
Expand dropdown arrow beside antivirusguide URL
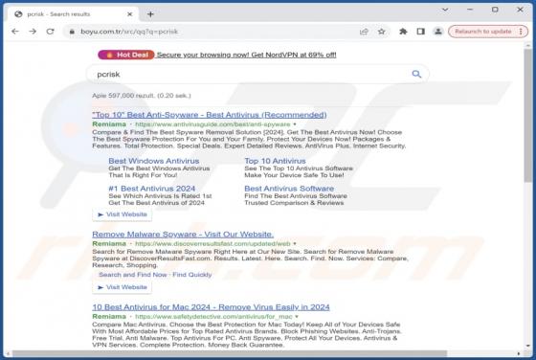(x=295, y=124)
